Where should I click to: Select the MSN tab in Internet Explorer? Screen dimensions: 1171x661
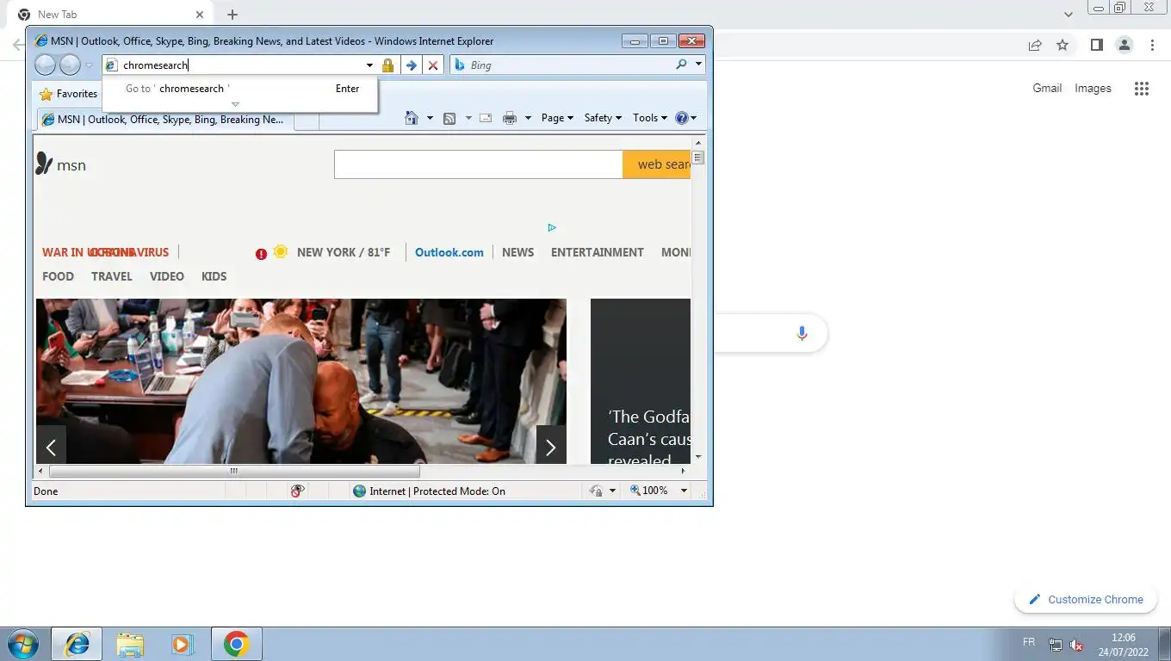(x=165, y=120)
